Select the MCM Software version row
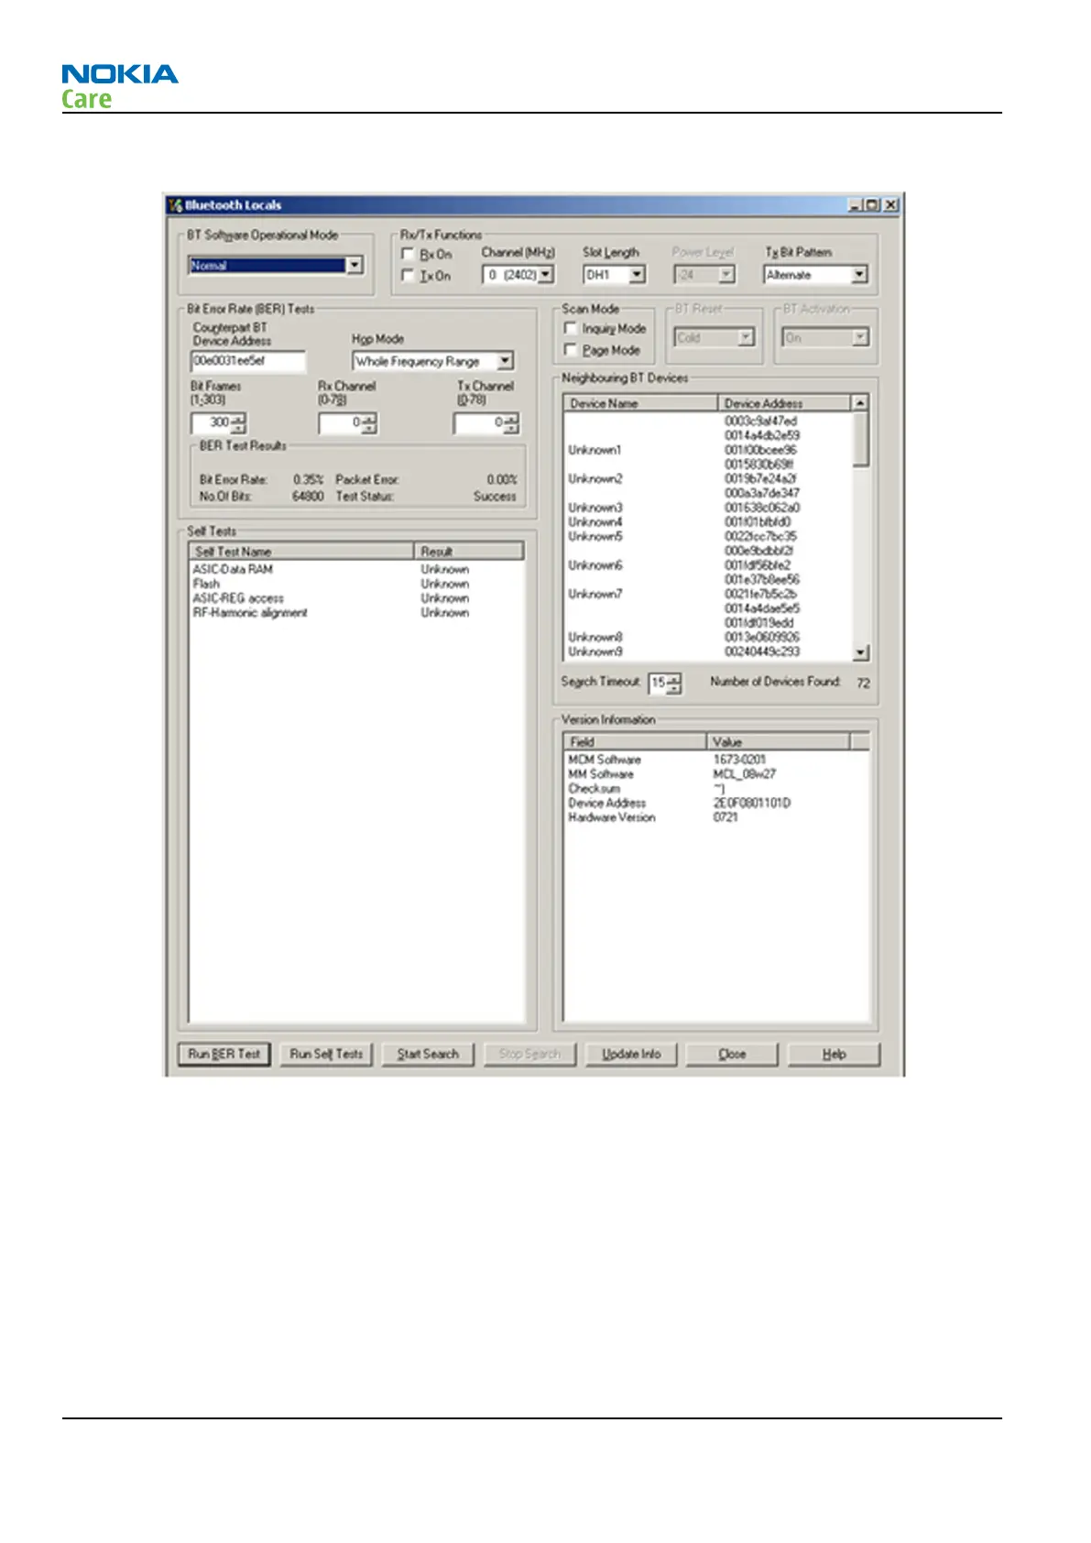The image size is (1091, 1543). point(716,761)
